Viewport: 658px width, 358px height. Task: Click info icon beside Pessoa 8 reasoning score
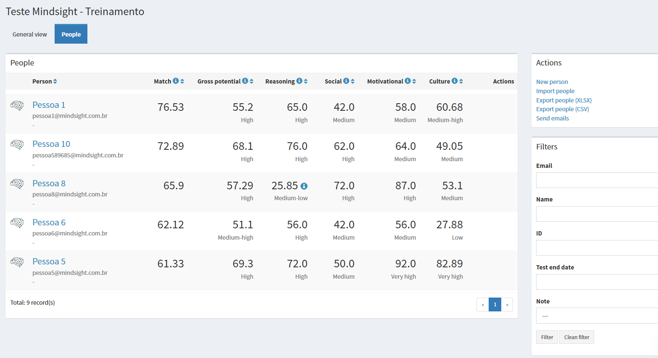pyautogui.click(x=304, y=186)
